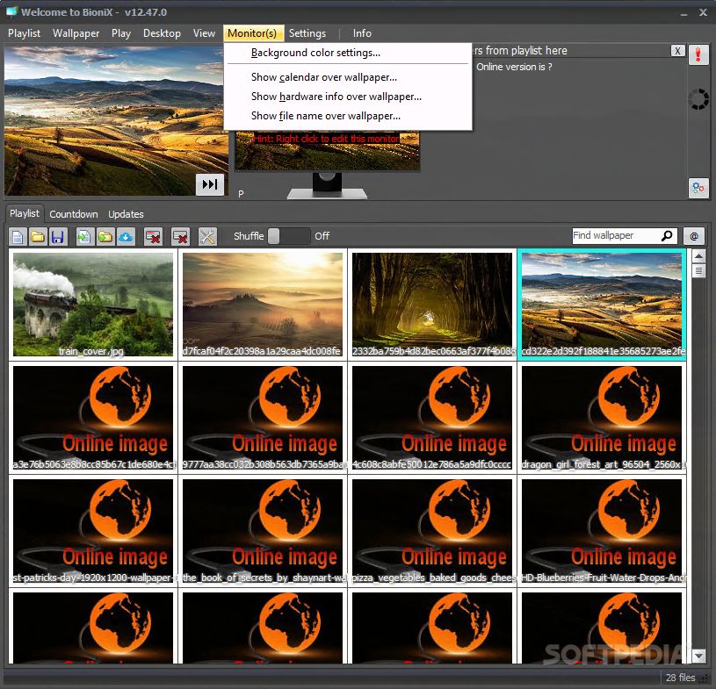Click the first red X remove-item toolbar icon
This screenshot has width=716, height=689.
[153, 237]
